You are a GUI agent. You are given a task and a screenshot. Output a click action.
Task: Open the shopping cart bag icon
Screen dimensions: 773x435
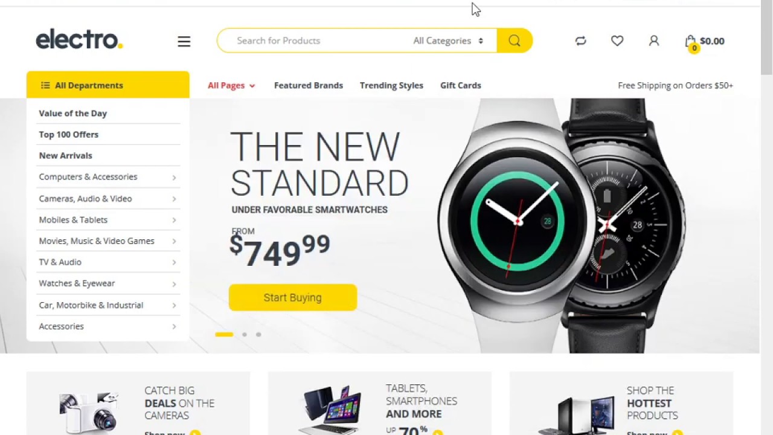click(x=690, y=41)
